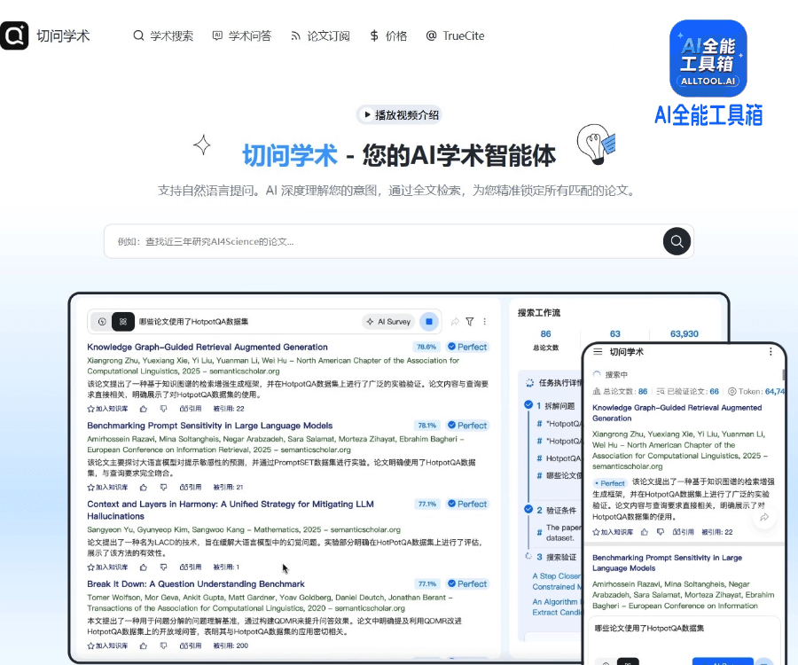Image resolution: width=798 pixels, height=665 pixels.
Task: Star 加入知识库 in the mobile preview
Action: [x=613, y=532]
